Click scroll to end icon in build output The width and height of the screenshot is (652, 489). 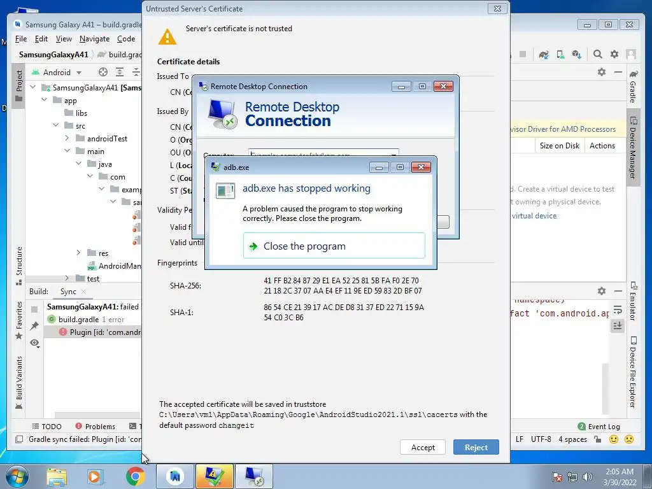[x=618, y=325]
